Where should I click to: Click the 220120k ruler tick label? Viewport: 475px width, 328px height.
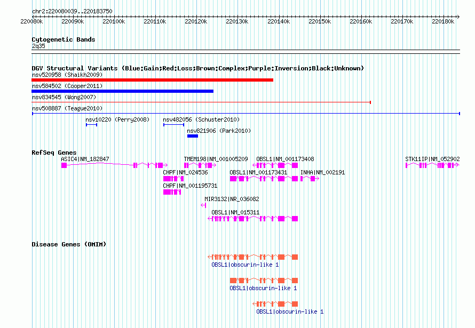tap(196, 21)
